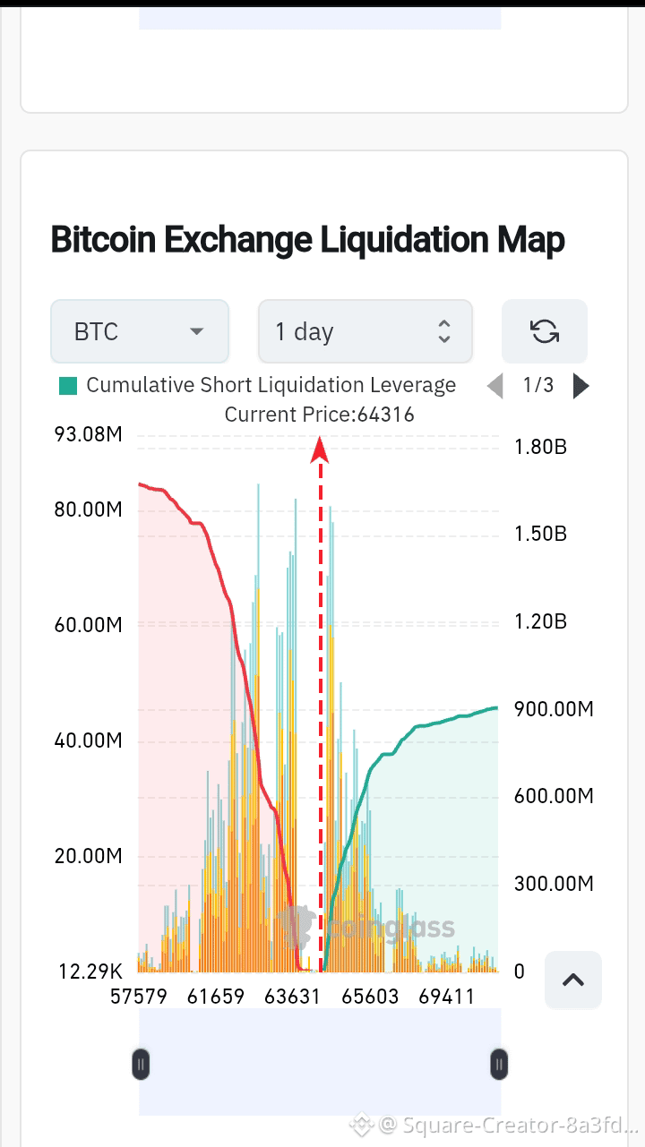
Task: Click the 1.50B right axis label
Action: coord(540,534)
